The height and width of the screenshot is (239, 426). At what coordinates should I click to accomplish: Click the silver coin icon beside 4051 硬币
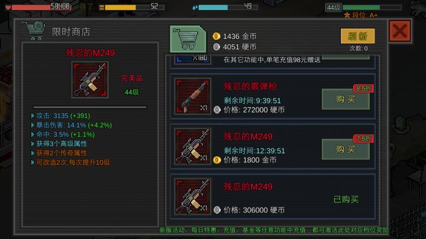pos(217,47)
